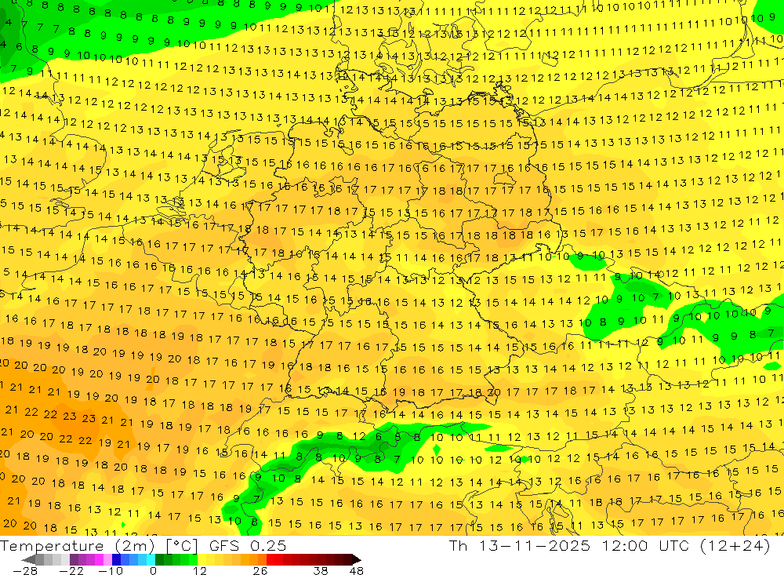784x575 pixels.
Task: Click the legend's '-22' scale value
Action: click(71, 571)
